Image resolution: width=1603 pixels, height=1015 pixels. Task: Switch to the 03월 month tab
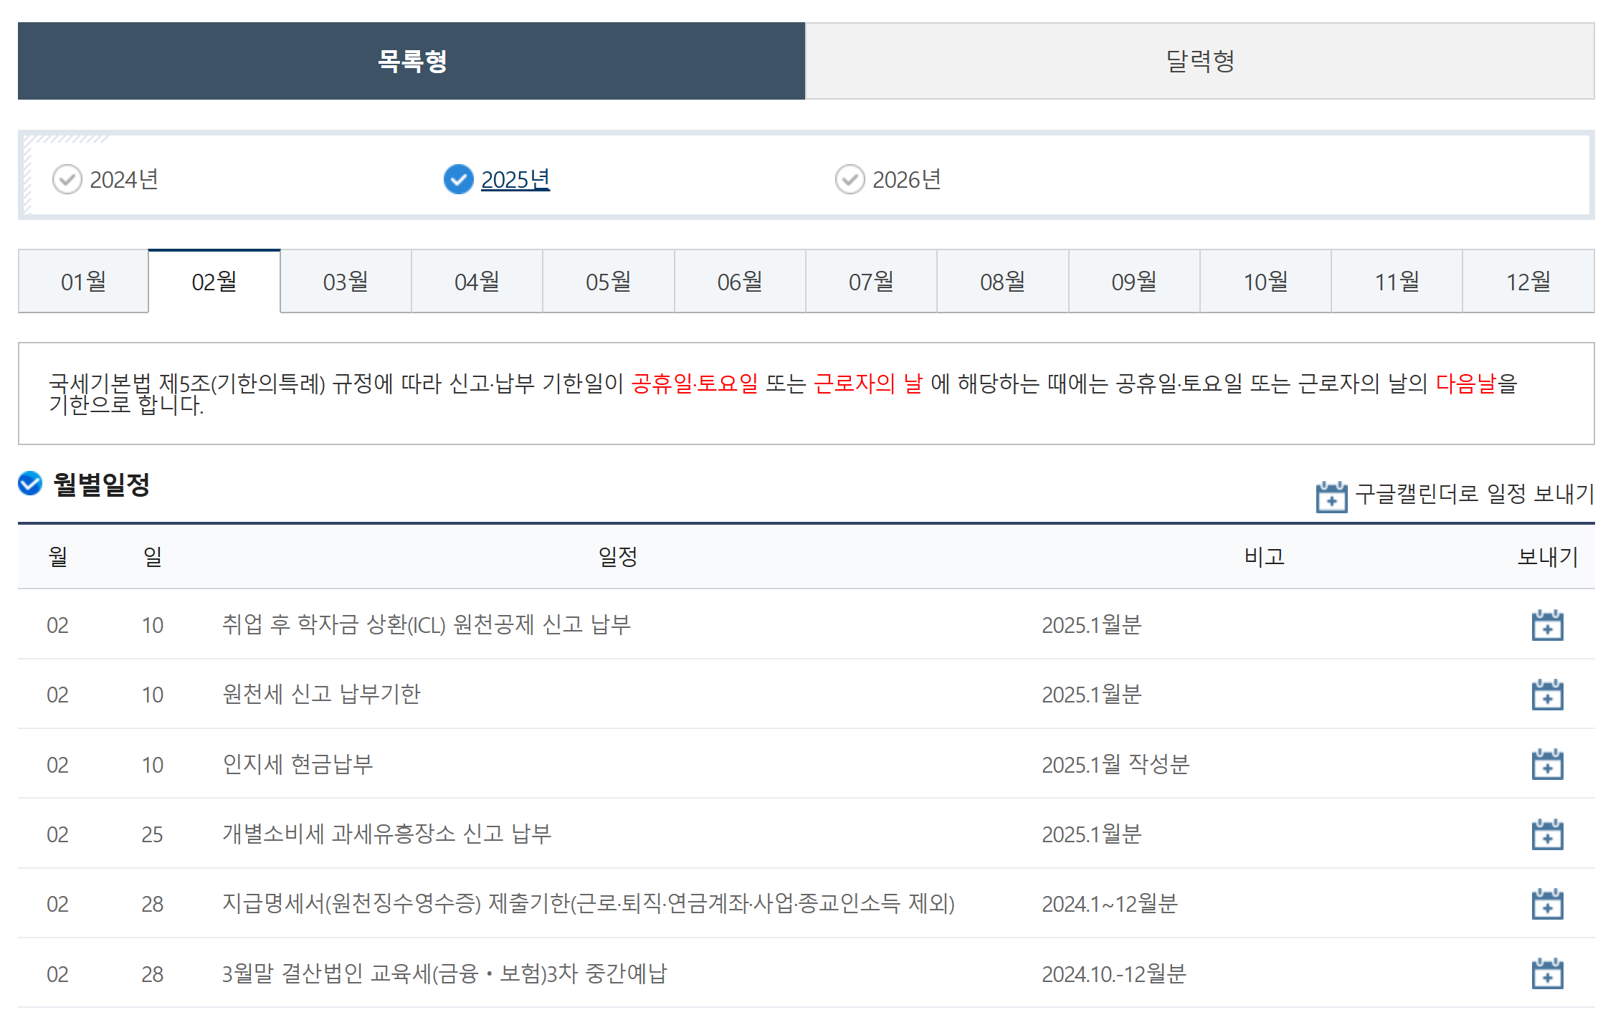[346, 282]
